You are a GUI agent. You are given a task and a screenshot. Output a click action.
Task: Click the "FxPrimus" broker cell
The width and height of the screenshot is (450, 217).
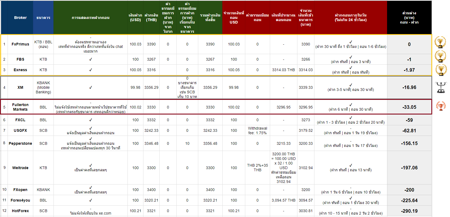(21, 44)
